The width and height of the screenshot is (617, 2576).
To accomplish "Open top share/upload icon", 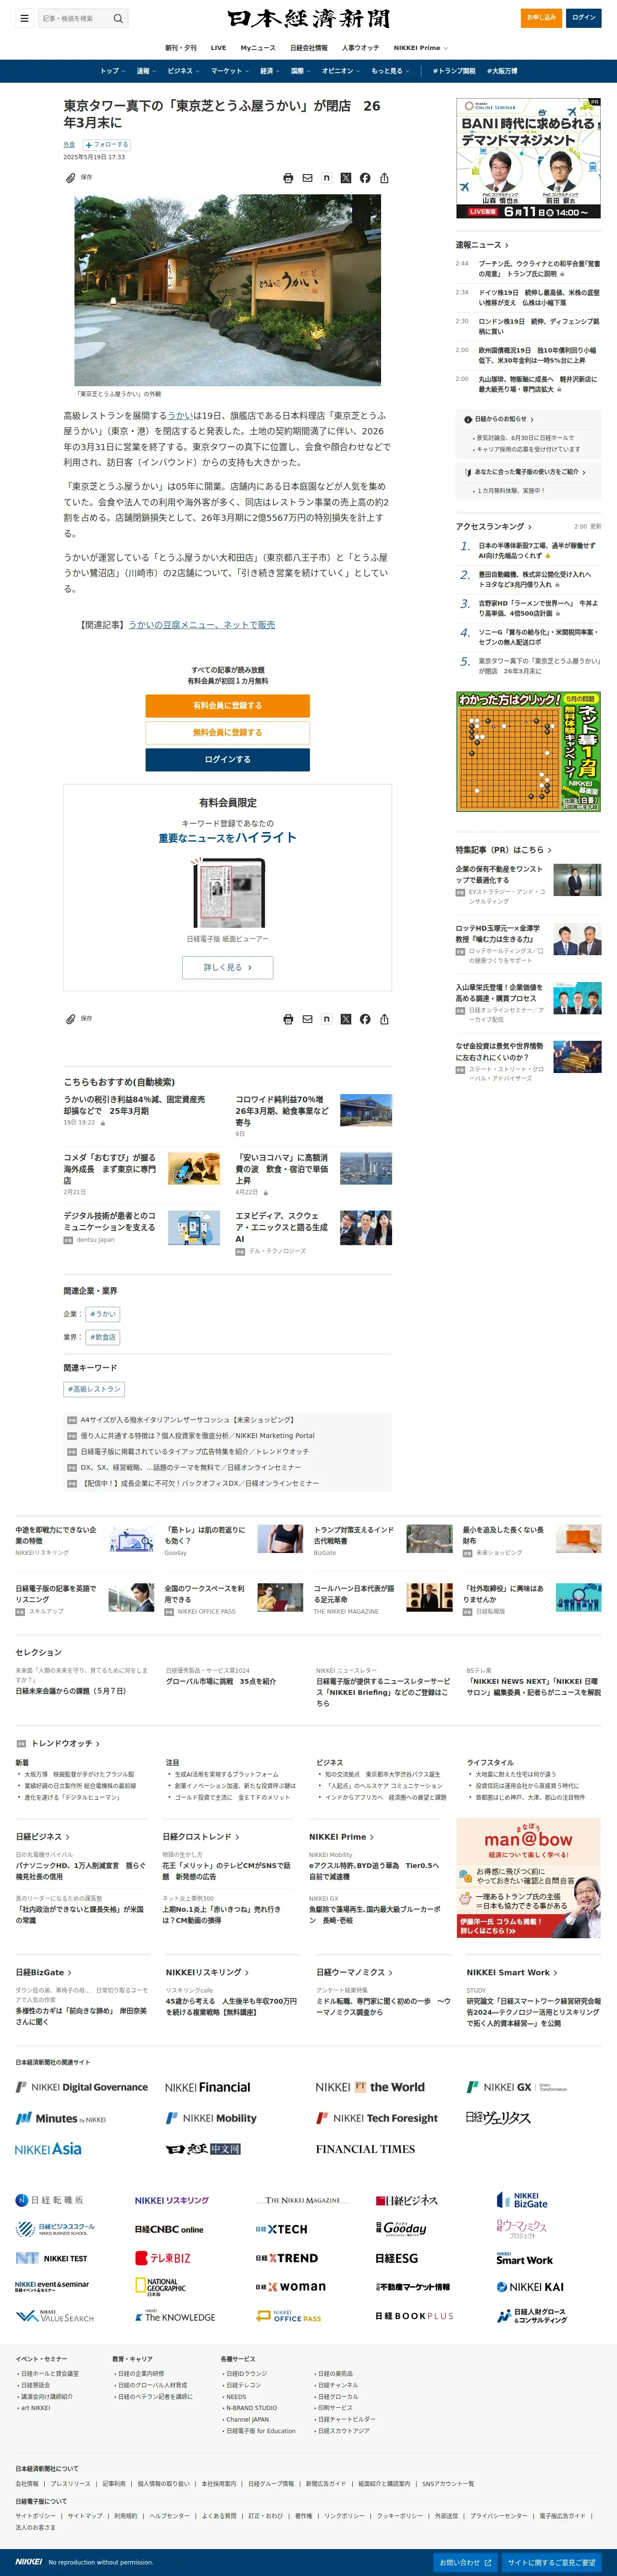I will pyautogui.click(x=384, y=178).
